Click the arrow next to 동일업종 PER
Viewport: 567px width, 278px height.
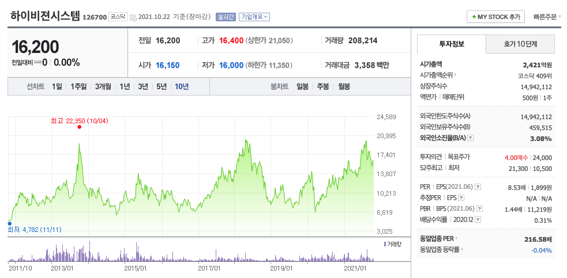click(x=456, y=239)
